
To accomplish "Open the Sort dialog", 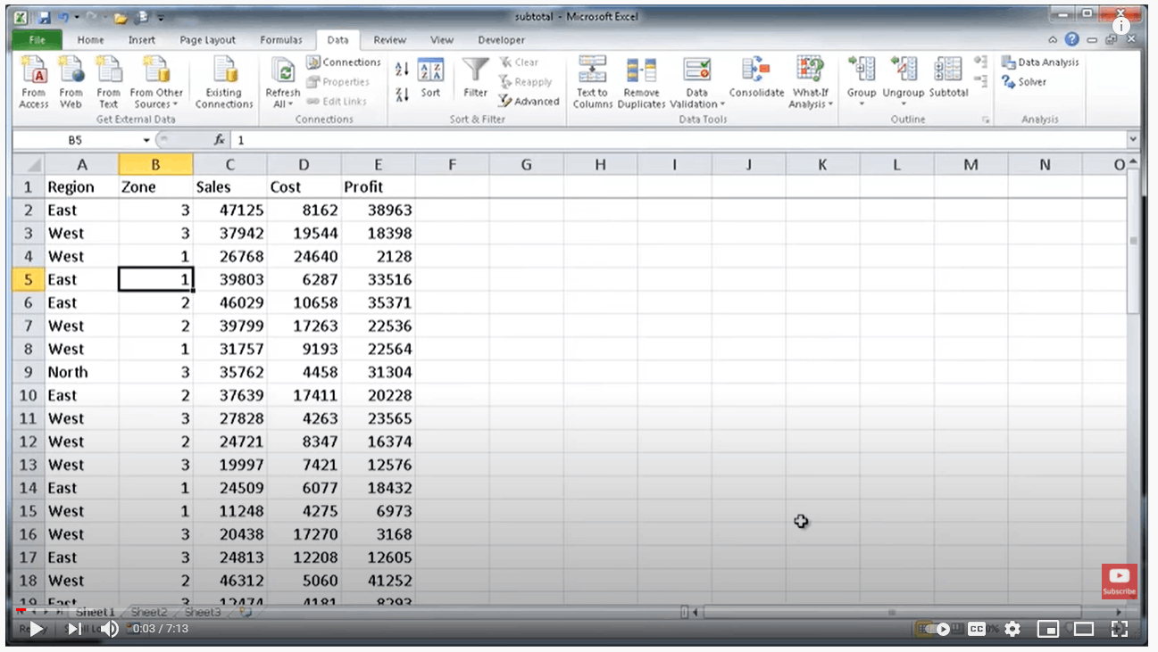I will 430,78.
